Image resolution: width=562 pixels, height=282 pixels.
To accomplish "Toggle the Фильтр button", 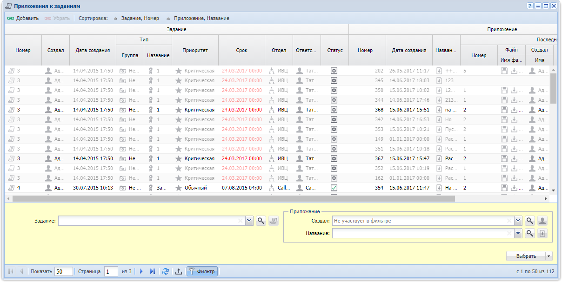I will [202, 271].
